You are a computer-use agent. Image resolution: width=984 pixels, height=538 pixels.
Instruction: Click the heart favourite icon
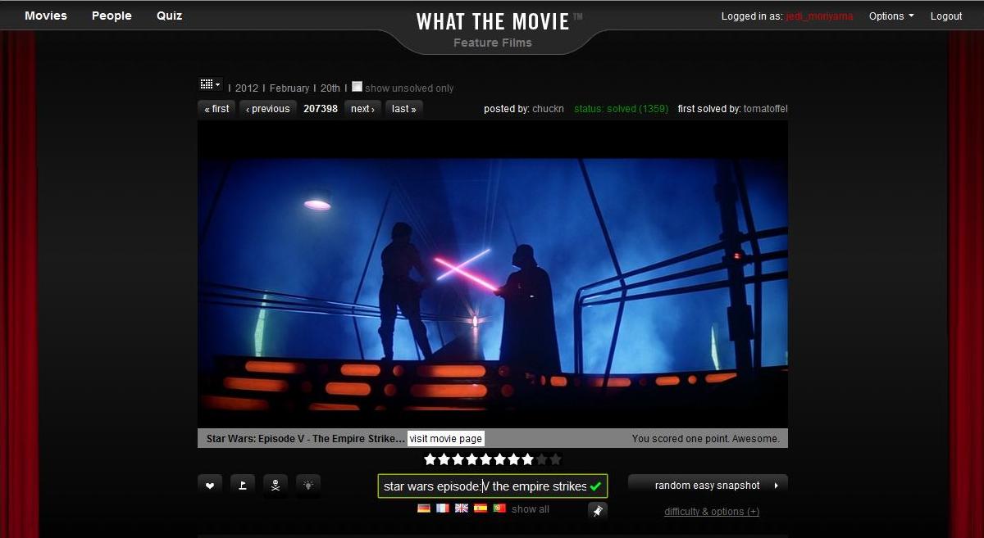(209, 486)
